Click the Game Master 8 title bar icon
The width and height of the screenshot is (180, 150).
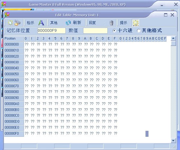tap(4, 4)
